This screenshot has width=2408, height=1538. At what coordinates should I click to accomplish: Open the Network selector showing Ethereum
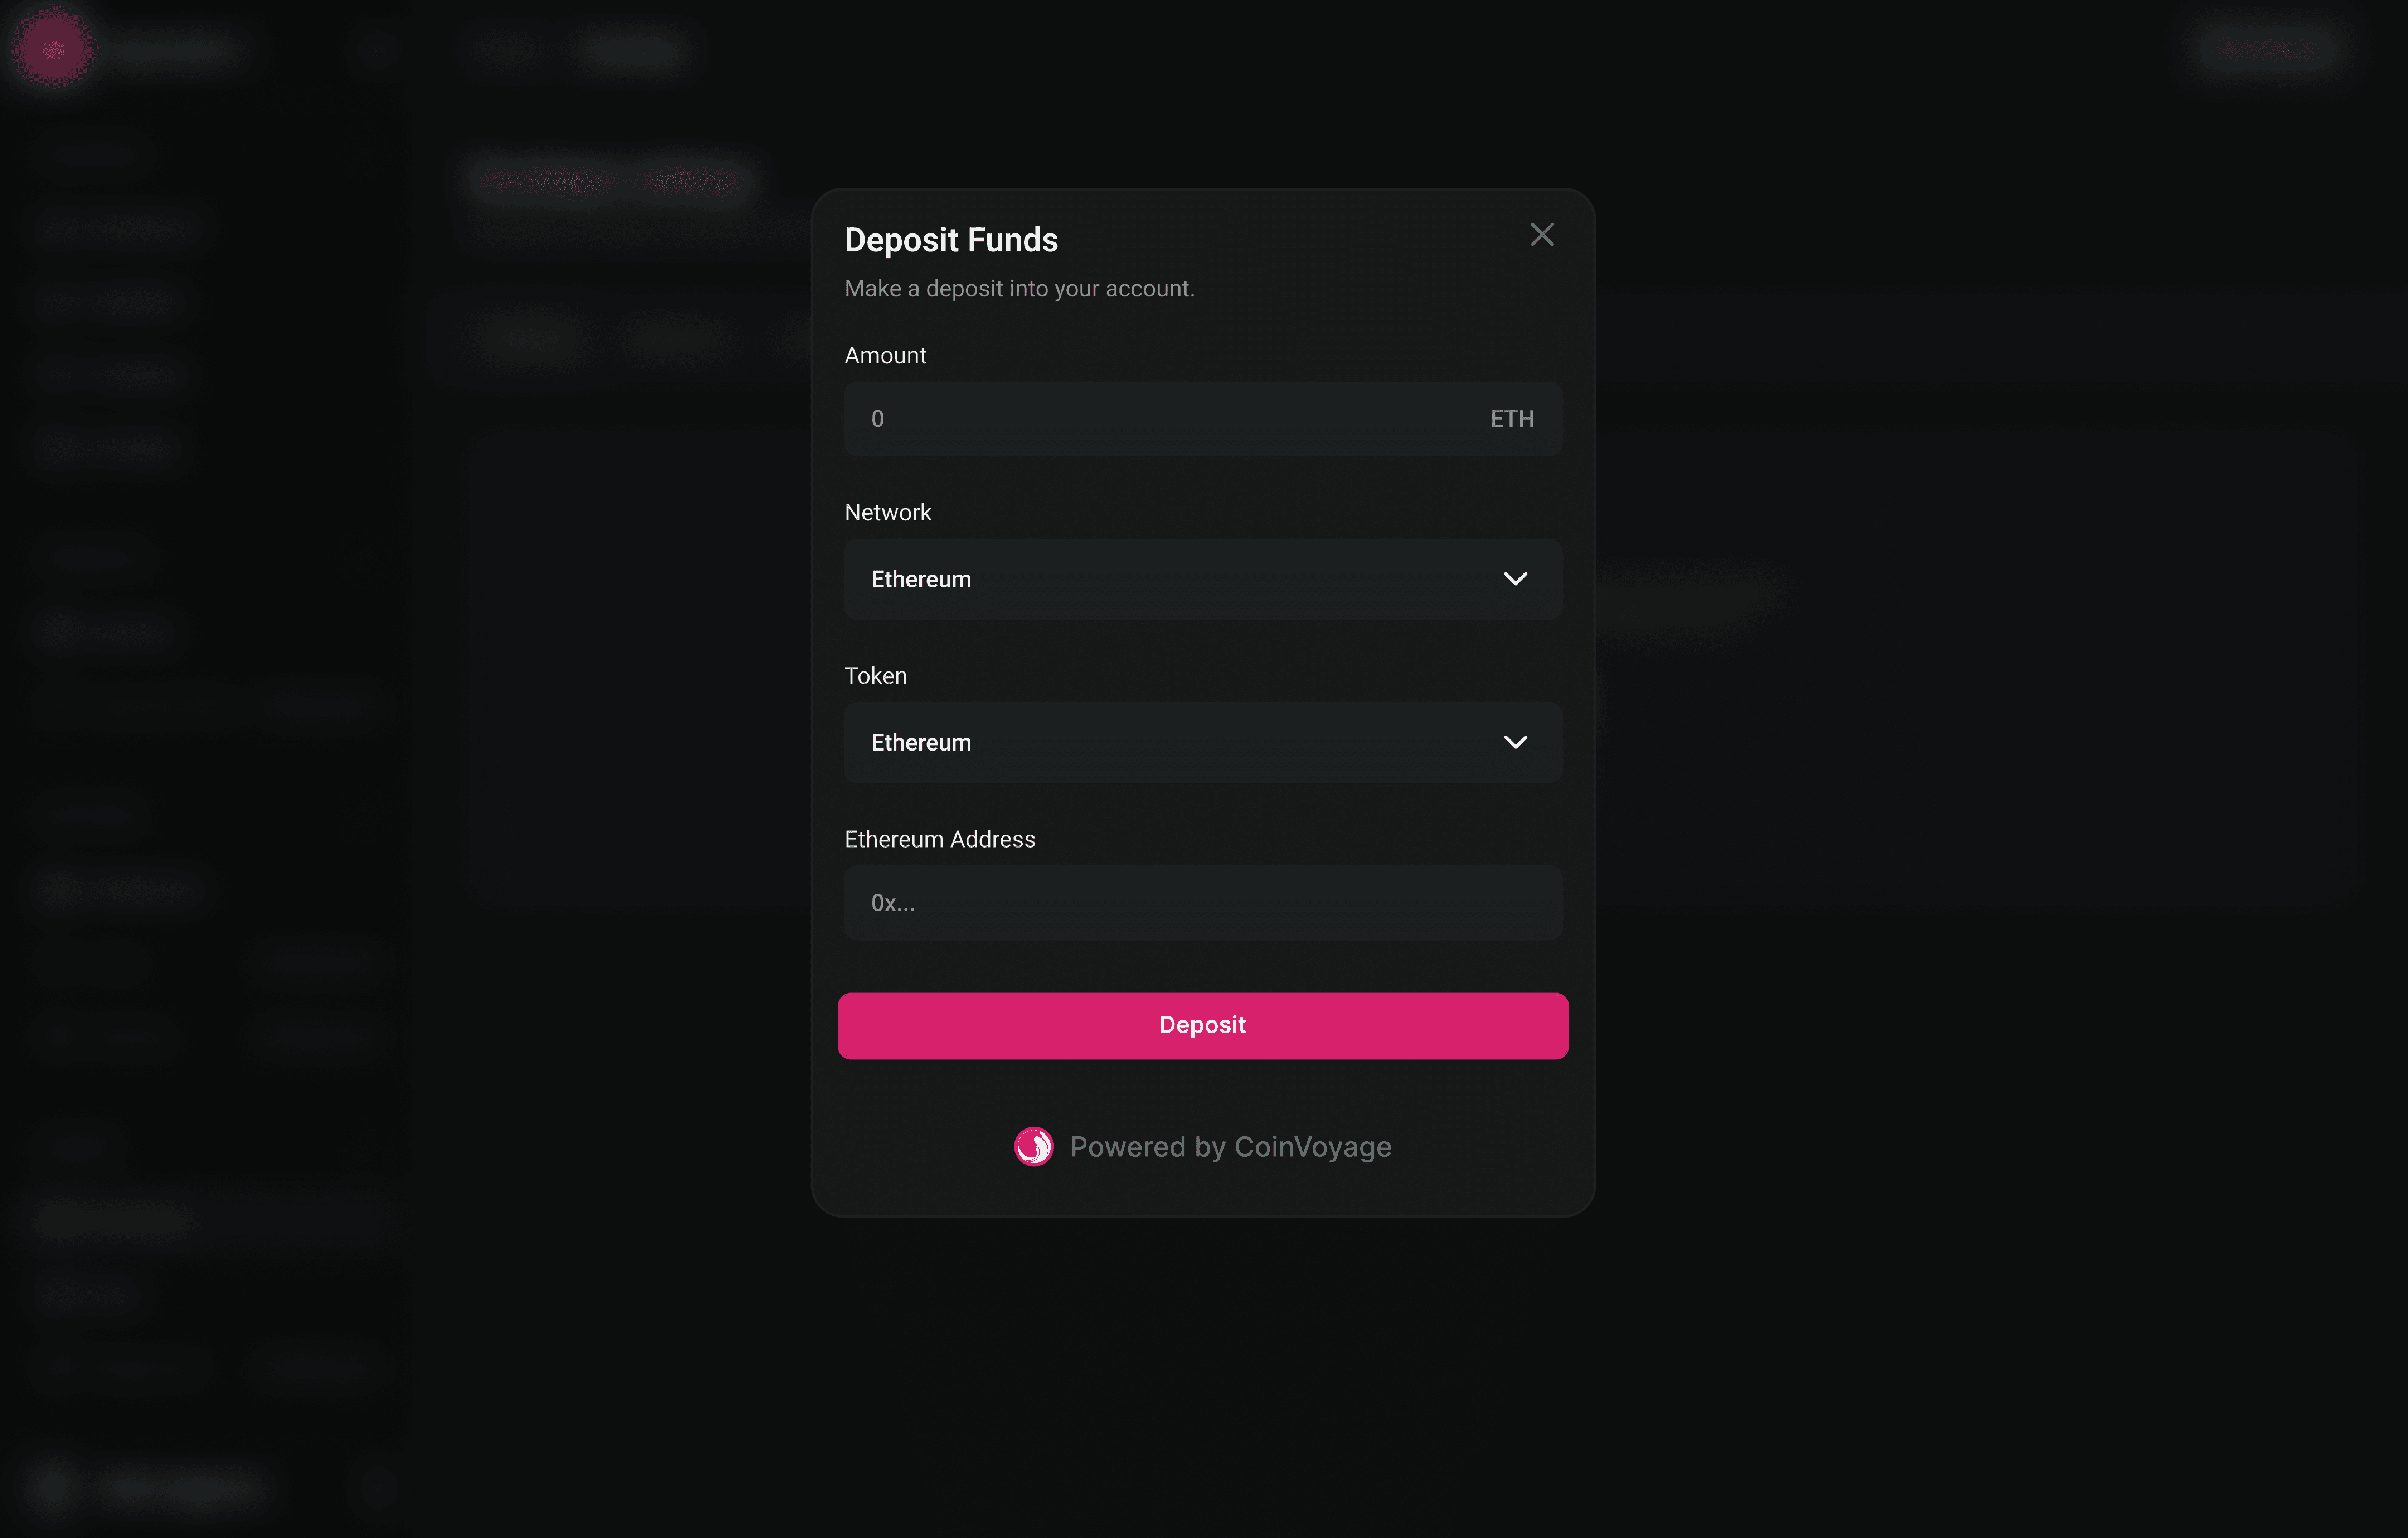(1203, 579)
